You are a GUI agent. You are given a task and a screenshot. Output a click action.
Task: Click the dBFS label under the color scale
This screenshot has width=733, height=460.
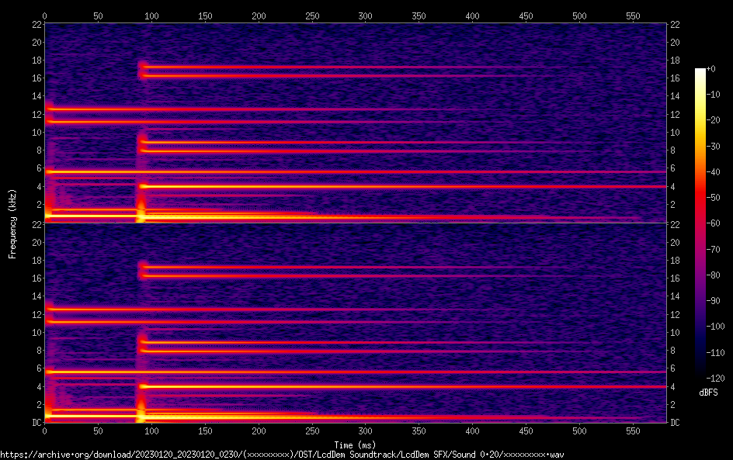tap(708, 393)
